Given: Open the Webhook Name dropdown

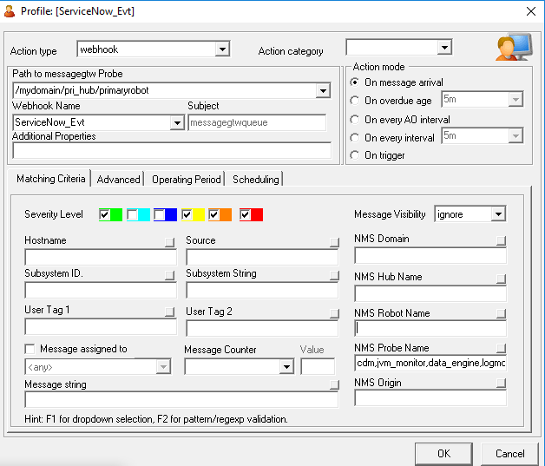Looking at the screenshot, I should click(x=176, y=123).
